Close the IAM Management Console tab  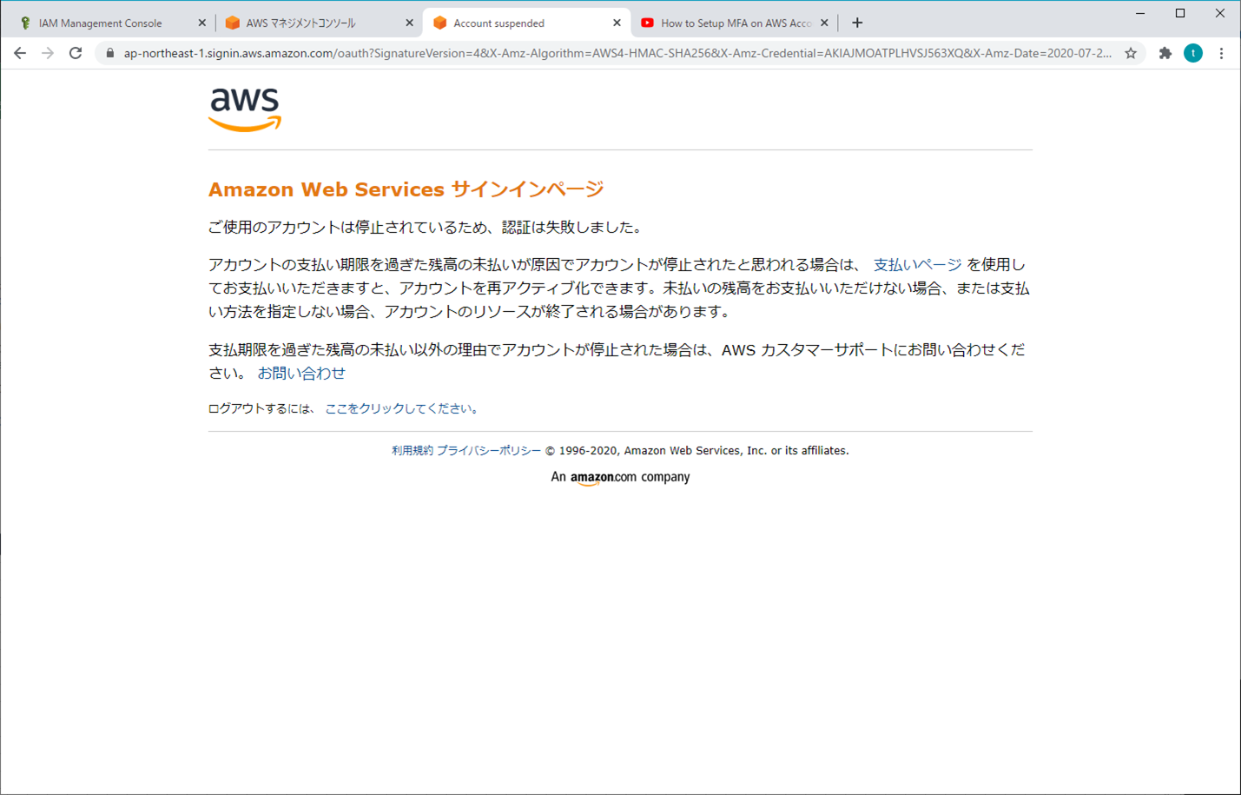[201, 23]
